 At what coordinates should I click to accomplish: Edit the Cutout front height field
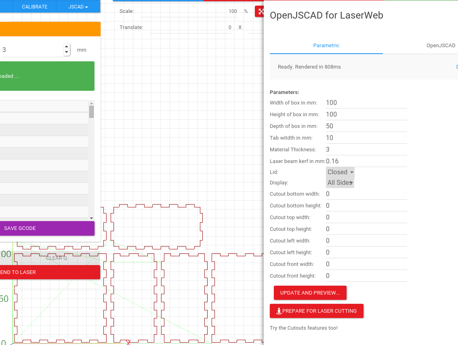pos(366,276)
